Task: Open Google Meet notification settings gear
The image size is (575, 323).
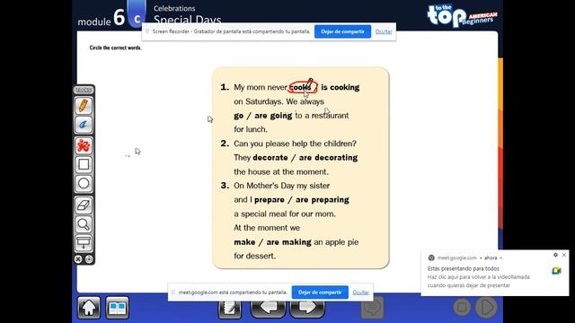Action: click(555, 255)
